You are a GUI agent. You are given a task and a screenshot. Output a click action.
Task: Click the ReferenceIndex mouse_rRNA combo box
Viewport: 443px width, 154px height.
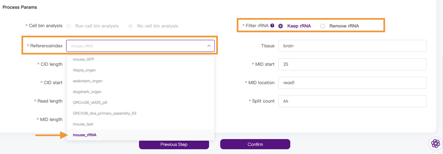click(x=137, y=46)
